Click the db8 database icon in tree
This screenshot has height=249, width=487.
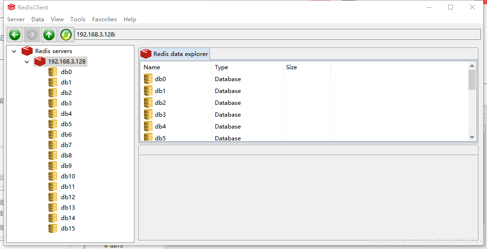tap(53, 156)
